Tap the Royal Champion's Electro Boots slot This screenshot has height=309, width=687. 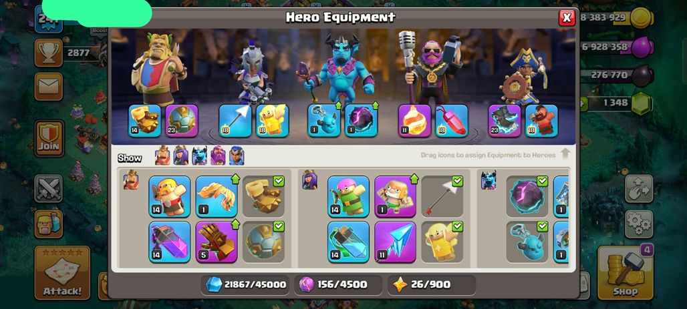pyautogui.click(x=505, y=120)
